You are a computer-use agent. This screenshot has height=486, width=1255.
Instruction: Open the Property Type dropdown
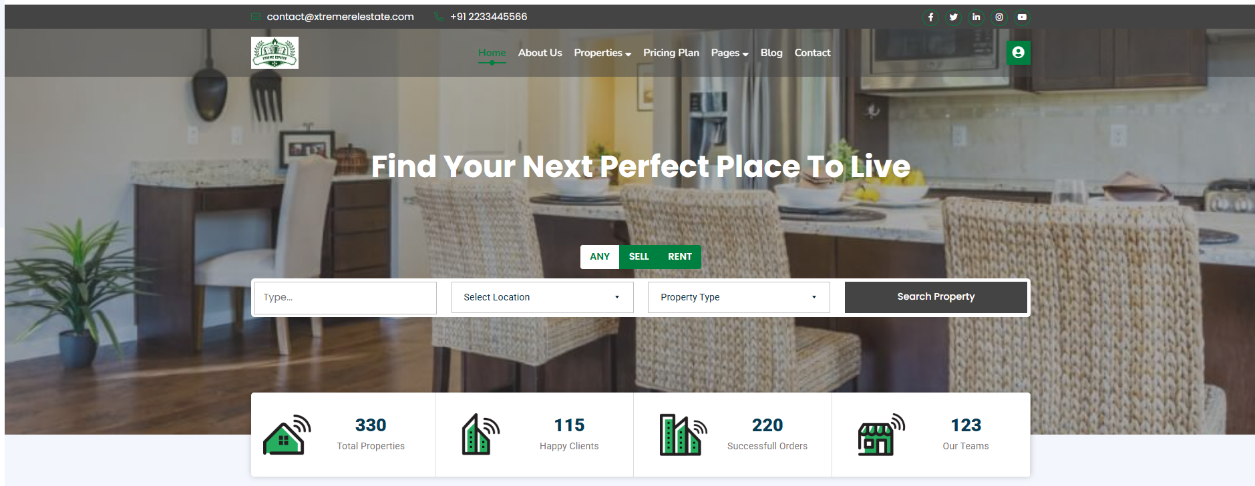[739, 297]
